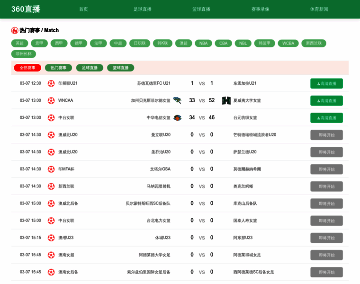The height and width of the screenshot is (284, 360).
Task: Watch 高清直播 for 苏德瓦德里FC U21 match
Action: pos(326,83)
